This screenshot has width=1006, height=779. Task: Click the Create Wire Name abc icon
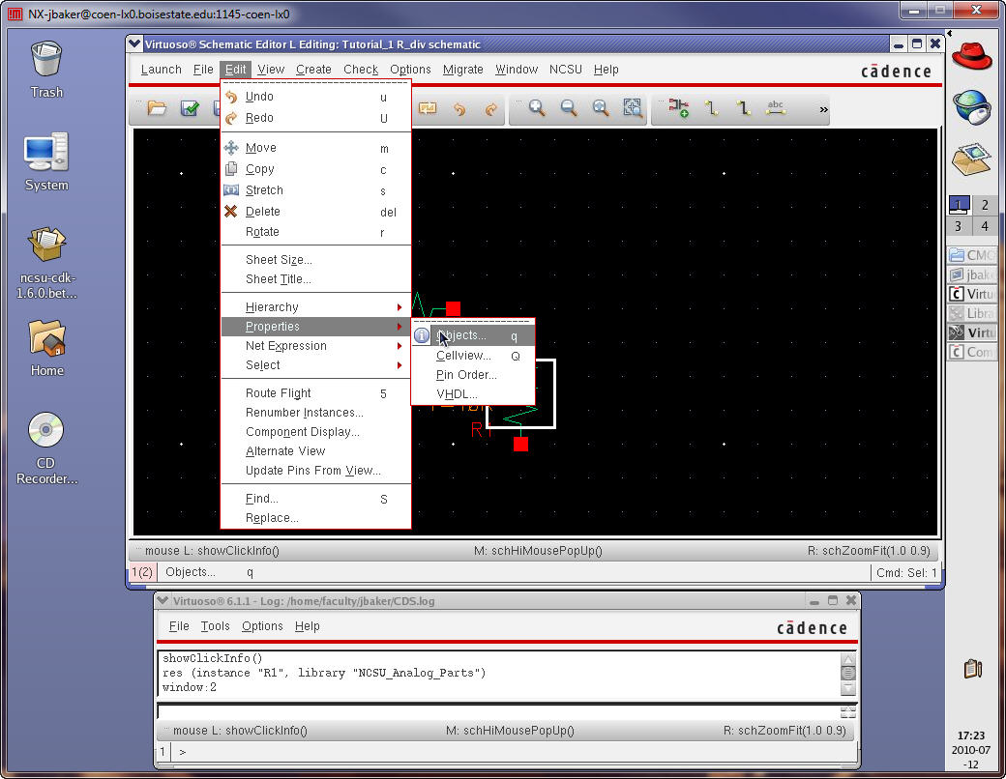[775, 109]
